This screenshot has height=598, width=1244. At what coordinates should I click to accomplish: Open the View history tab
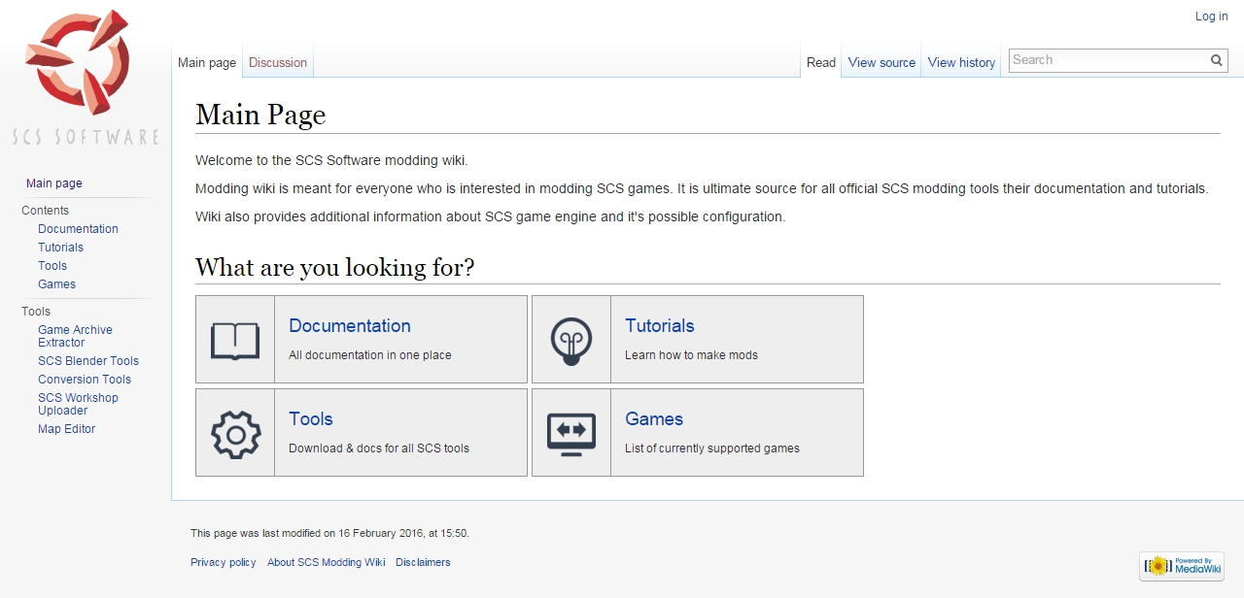(x=961, y=63)
